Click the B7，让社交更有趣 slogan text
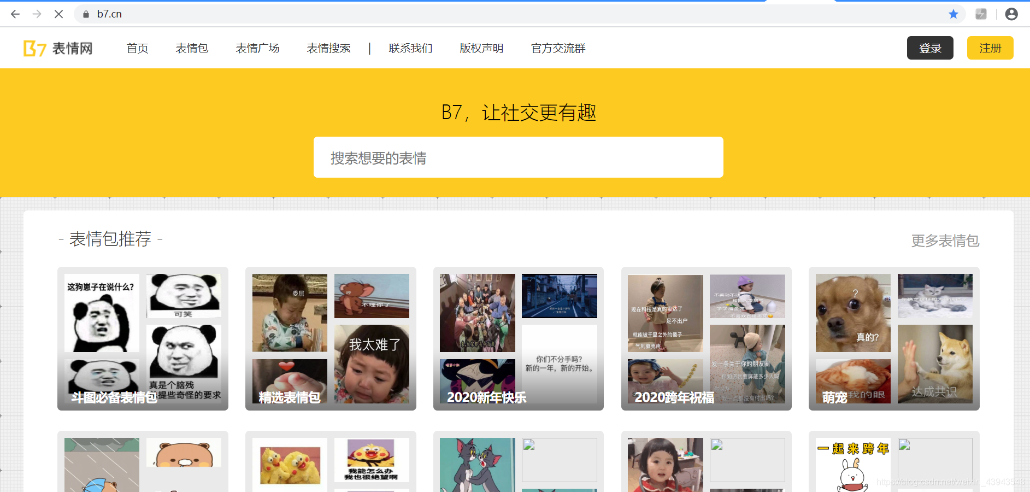The image size is (1030, 492). pos(519,113)
